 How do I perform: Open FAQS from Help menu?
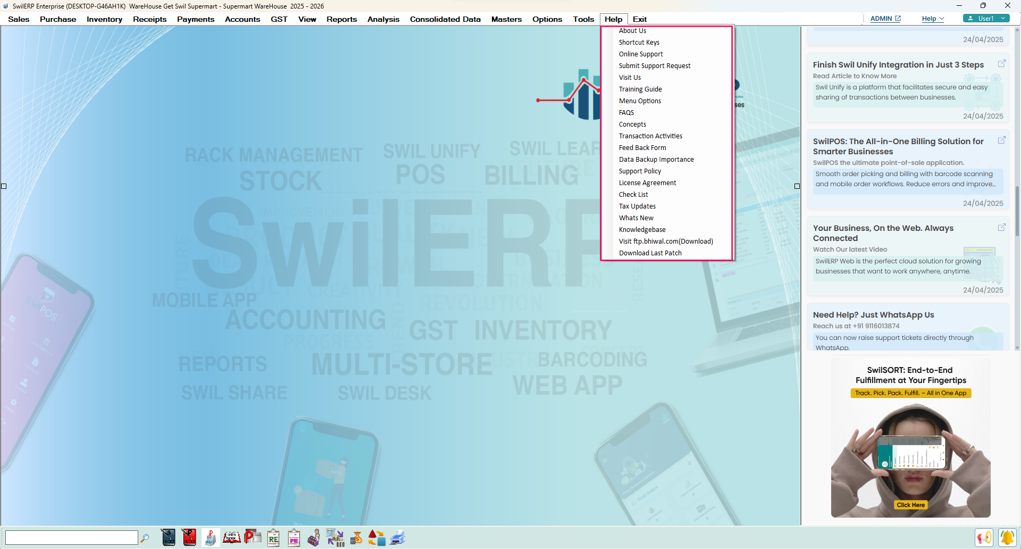click(x=626, y=113)
